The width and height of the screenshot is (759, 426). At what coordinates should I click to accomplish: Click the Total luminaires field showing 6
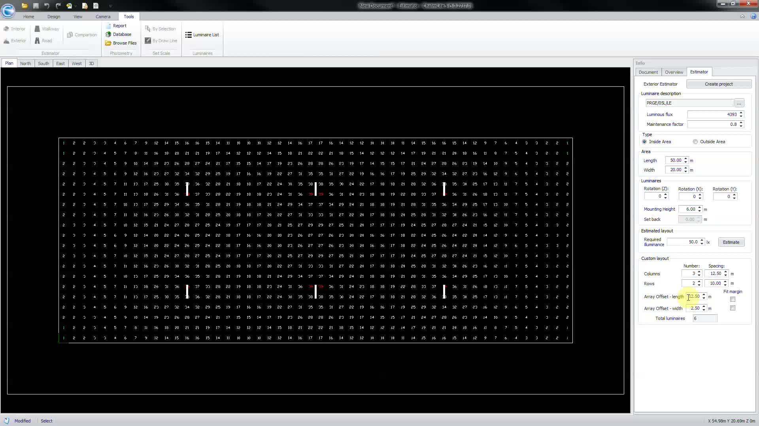point(705,318)
